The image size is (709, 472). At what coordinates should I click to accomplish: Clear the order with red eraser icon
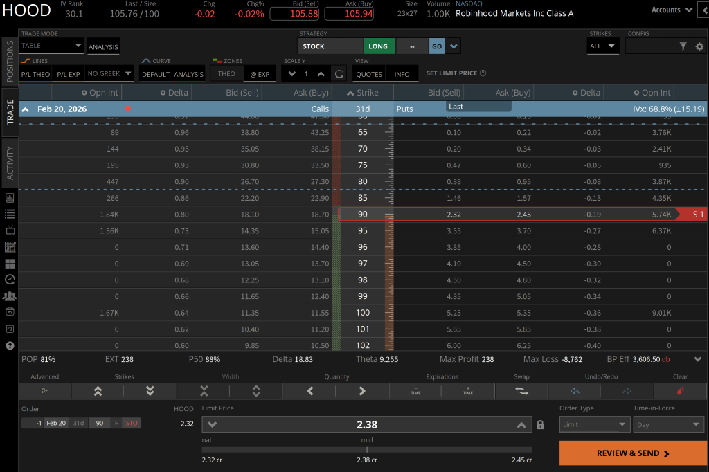coord(680,391)
